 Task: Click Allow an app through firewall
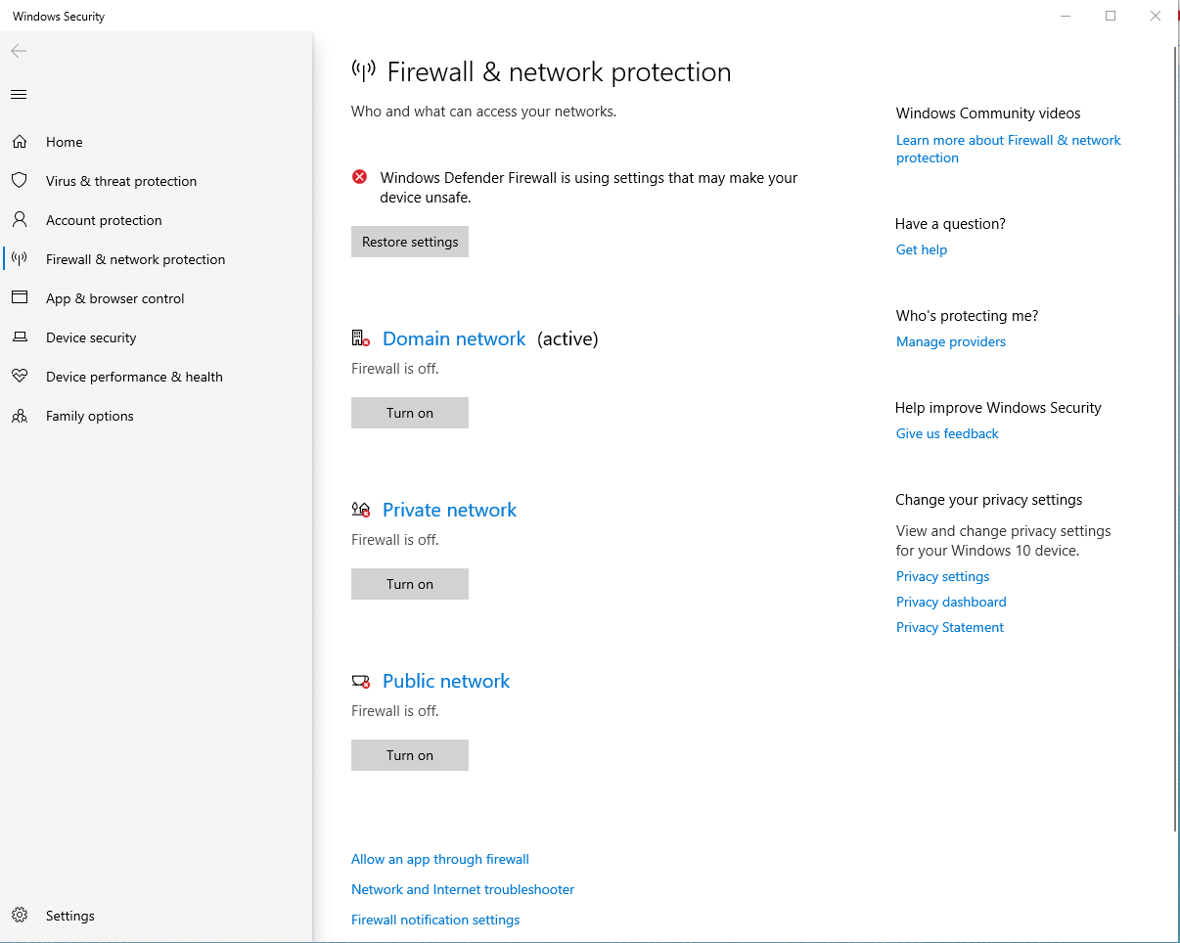440,859
